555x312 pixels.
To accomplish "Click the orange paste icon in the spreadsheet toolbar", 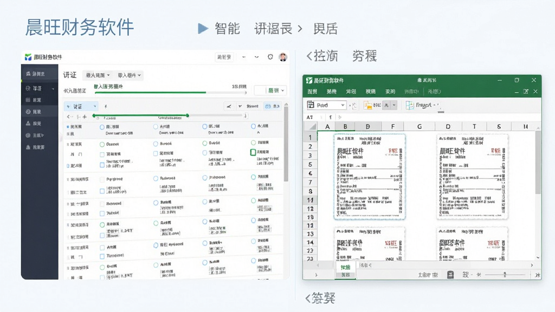I will [368, 105].
